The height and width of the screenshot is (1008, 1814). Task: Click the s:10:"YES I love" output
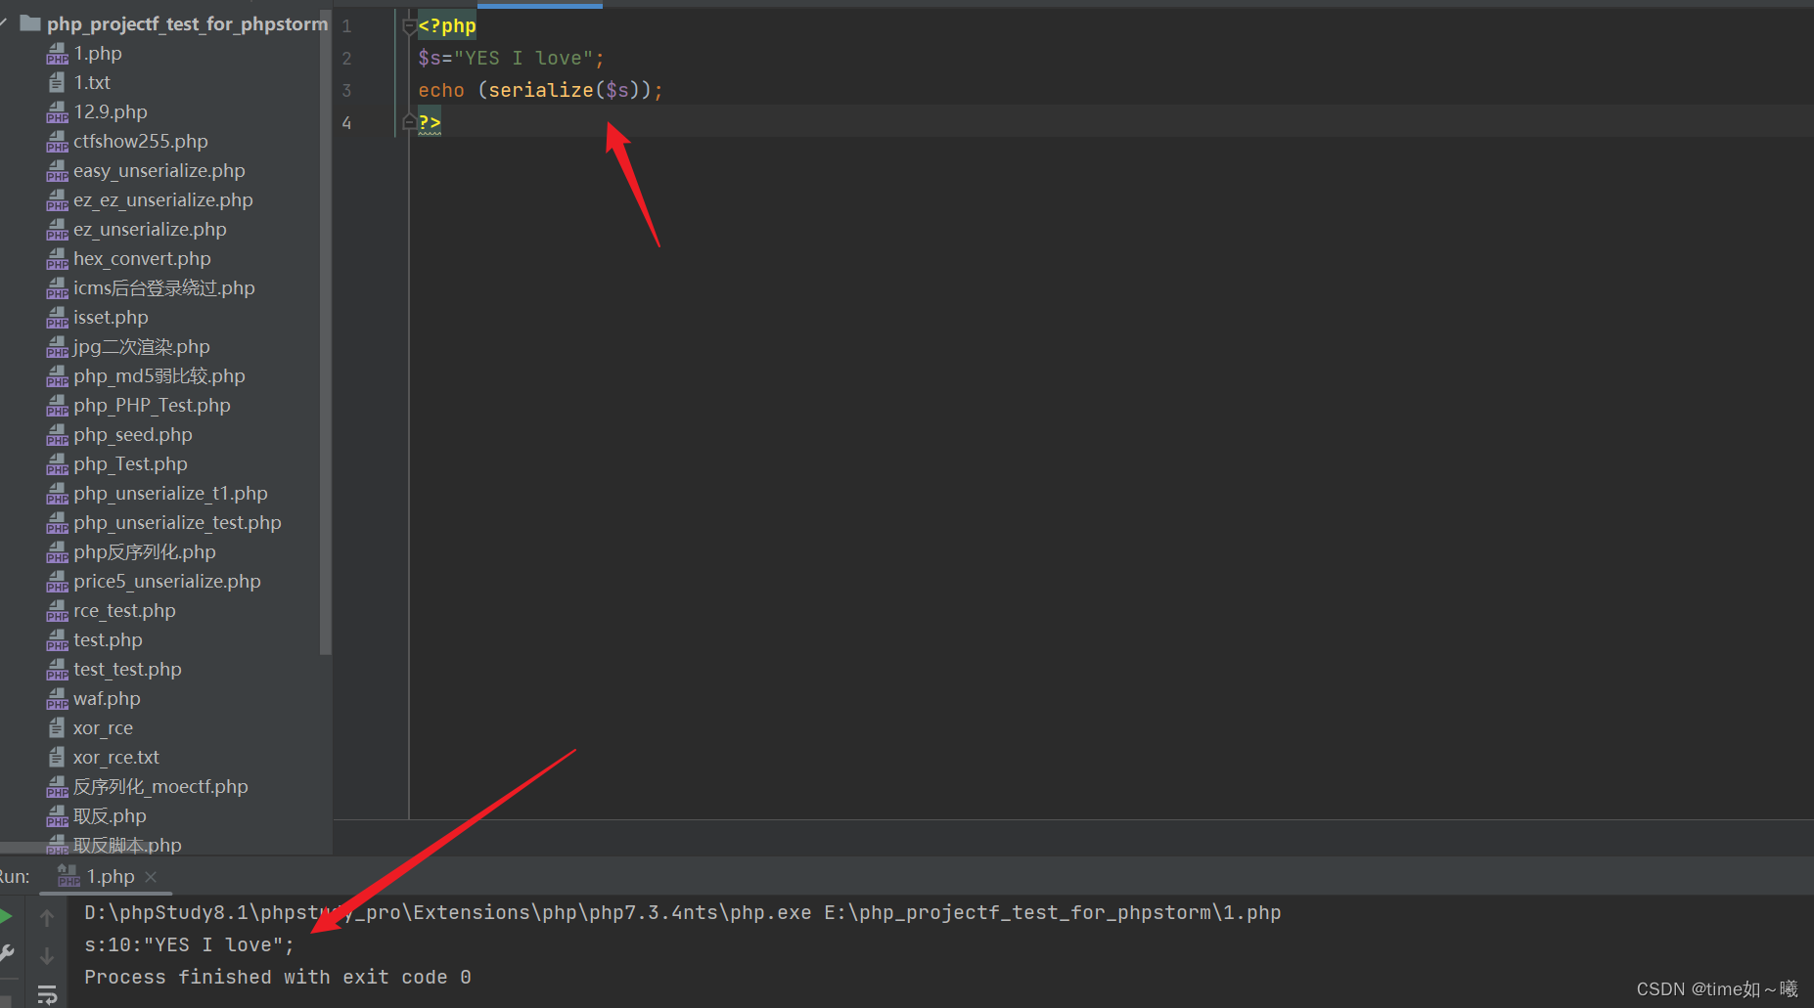[x=189, y=945]
